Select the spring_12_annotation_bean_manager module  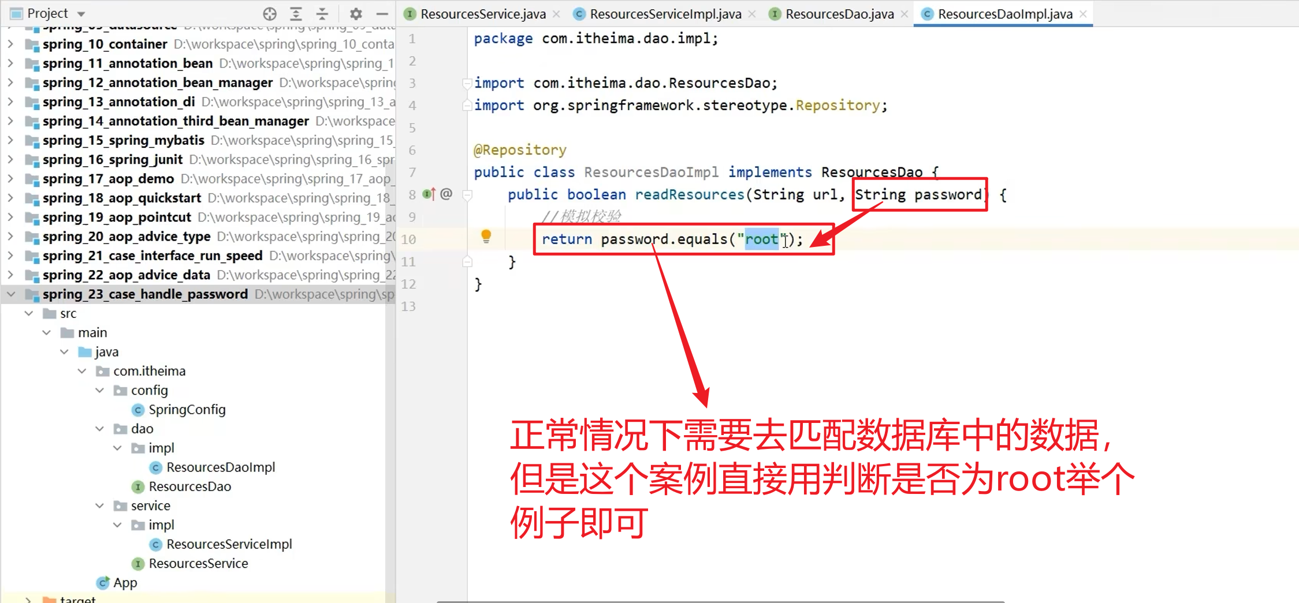[x=157, y=83]
